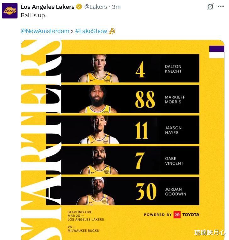This screenshot has width=229, height=240.
Task: Visit the @NewAmsterdam mention
Action: coord(45,31)
